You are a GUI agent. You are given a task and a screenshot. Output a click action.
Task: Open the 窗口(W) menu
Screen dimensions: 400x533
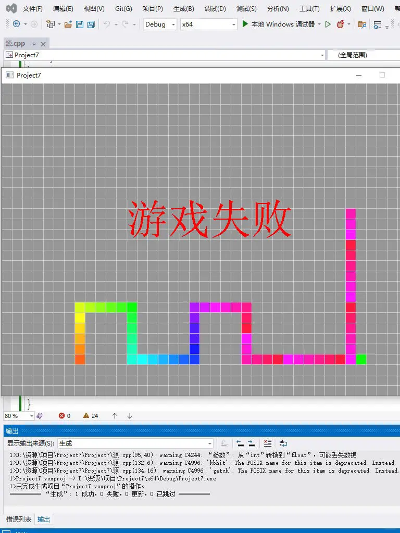[373, 9]
